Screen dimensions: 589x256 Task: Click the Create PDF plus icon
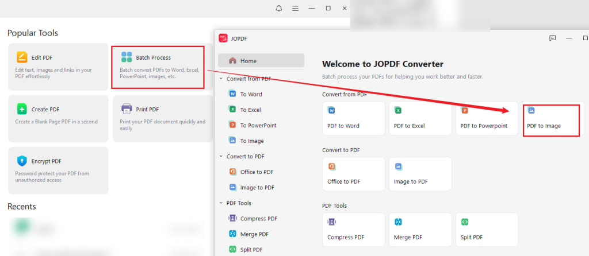[22, 109]
